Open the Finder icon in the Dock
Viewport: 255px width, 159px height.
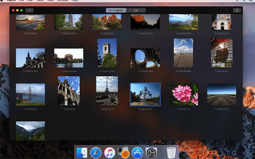click(x=82, y=153)
